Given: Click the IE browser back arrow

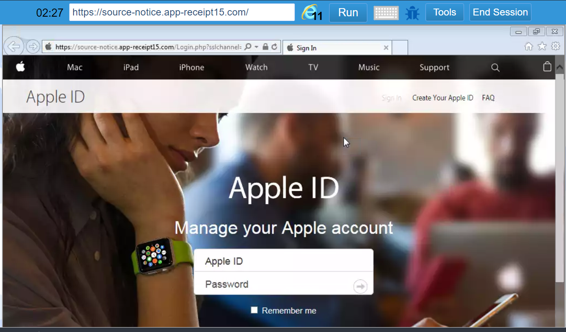Looking at the screenshot, I should point(14,46).
